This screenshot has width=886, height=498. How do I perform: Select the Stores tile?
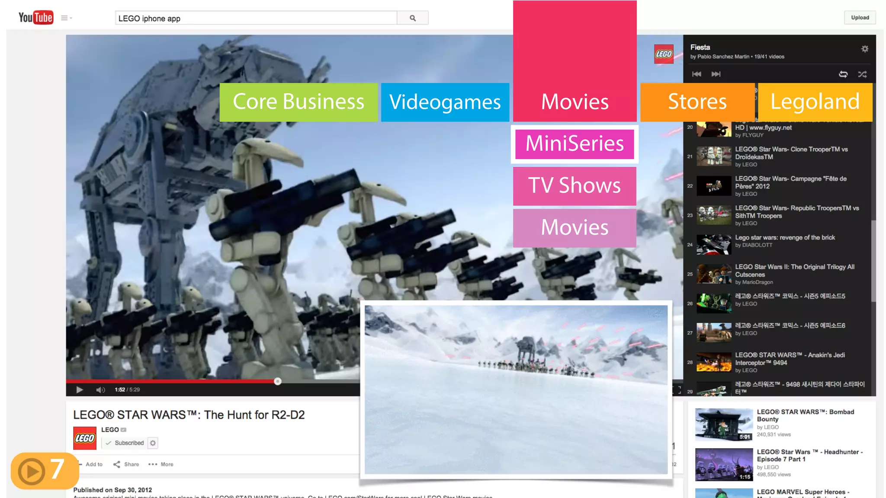[x=697, y=102]
